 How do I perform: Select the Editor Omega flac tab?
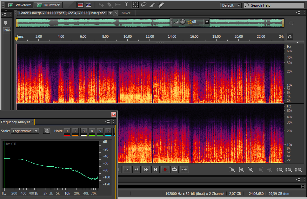pos(62,13)
